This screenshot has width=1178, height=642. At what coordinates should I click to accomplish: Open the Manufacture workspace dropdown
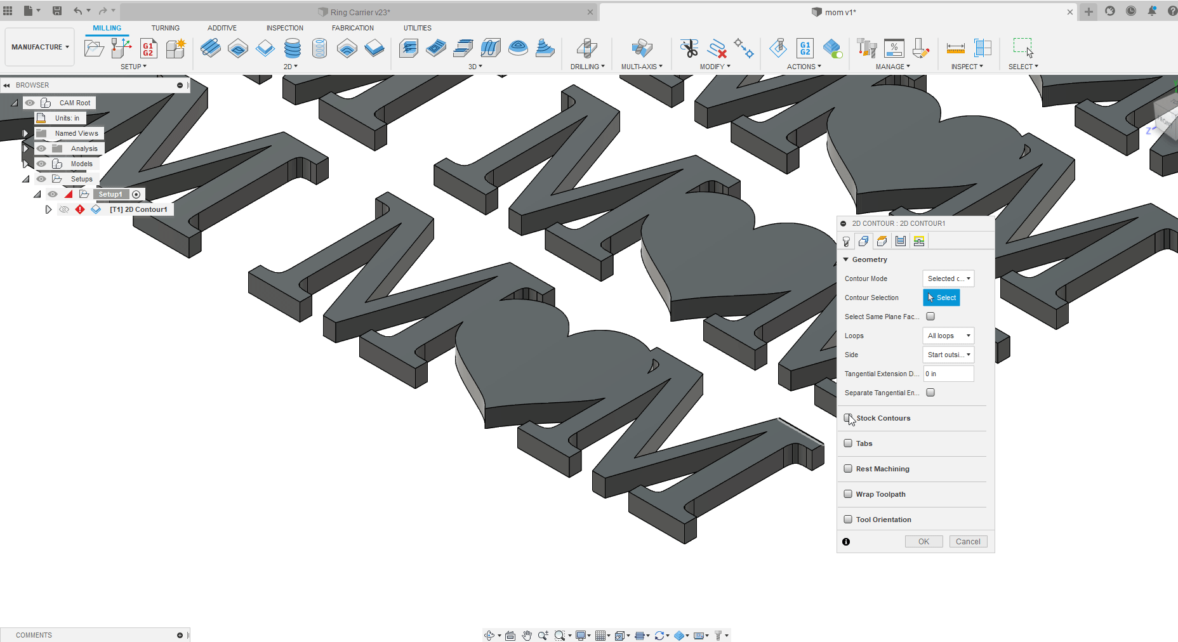(x=40, y=47)
